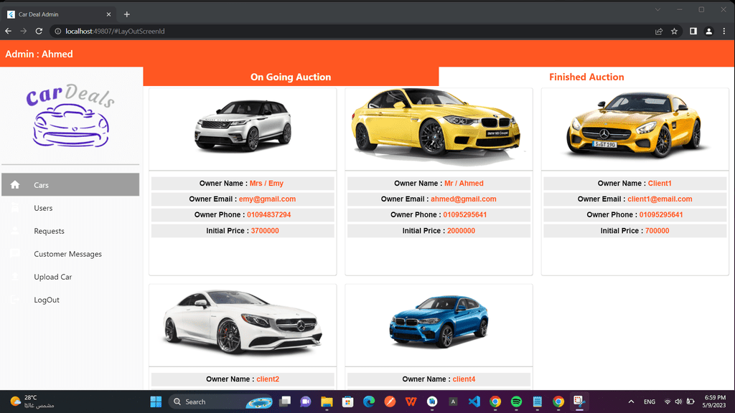This screenshot has width=735, height=413.
Task: Click owner name Mrs / Emy
Action: 266,183
